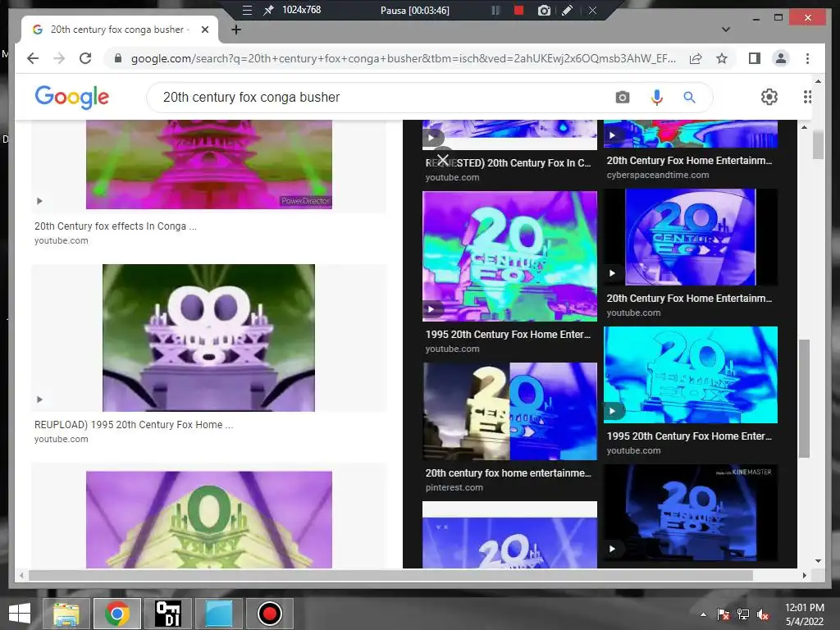Click the recorder pin icon
Viewport: 840px width, 630px height.
268,10
